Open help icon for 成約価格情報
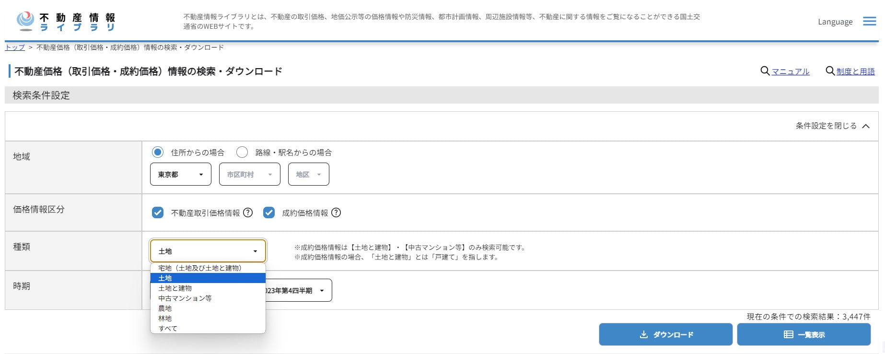Image resolution: width=885 pixels, height=354 pixels. pyautogui.click(x=336, y=212)
